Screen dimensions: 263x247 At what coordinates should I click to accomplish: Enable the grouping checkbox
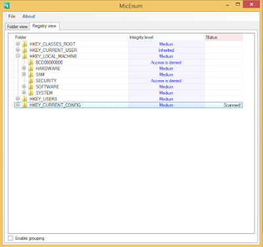pos(11,238)
